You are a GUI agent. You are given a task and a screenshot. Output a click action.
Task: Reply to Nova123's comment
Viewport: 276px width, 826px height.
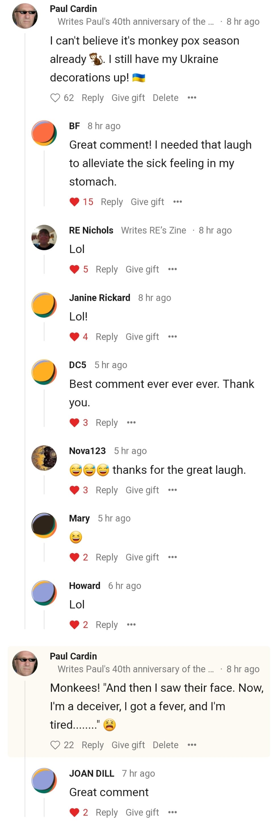point(107,490)
